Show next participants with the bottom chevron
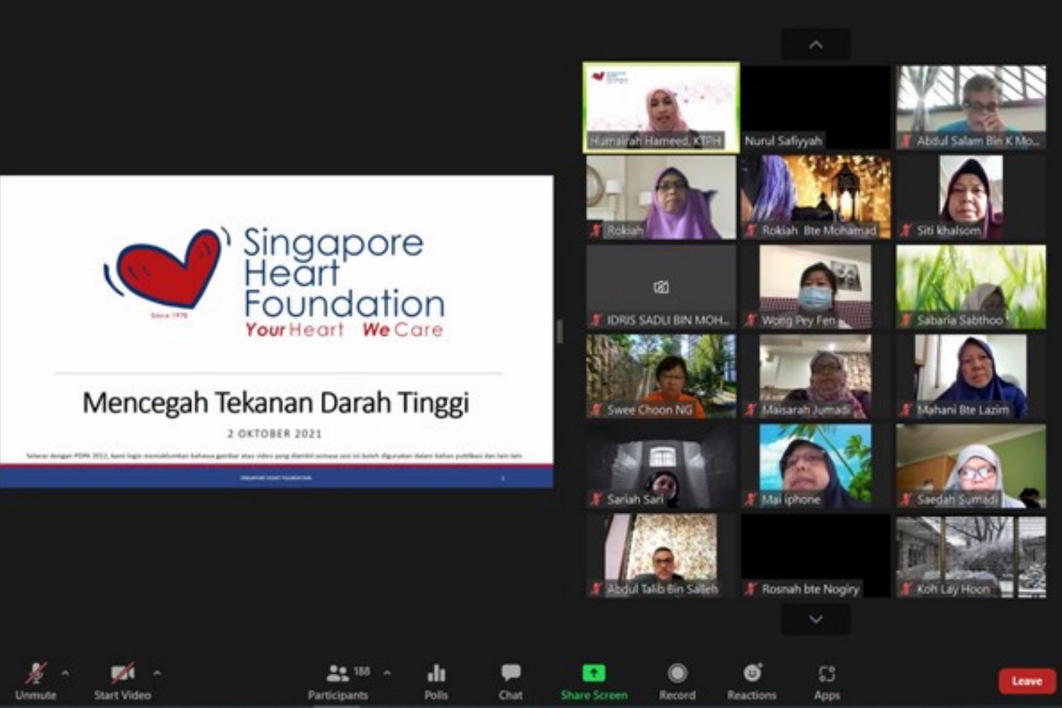This screenshot has width=1062, height=708. 816,619
